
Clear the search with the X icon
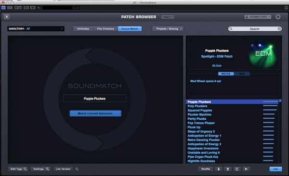279,29
